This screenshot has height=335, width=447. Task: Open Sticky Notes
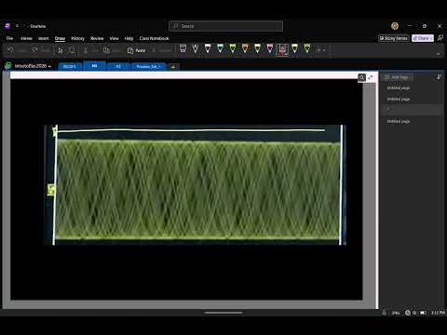pos(394,38)
